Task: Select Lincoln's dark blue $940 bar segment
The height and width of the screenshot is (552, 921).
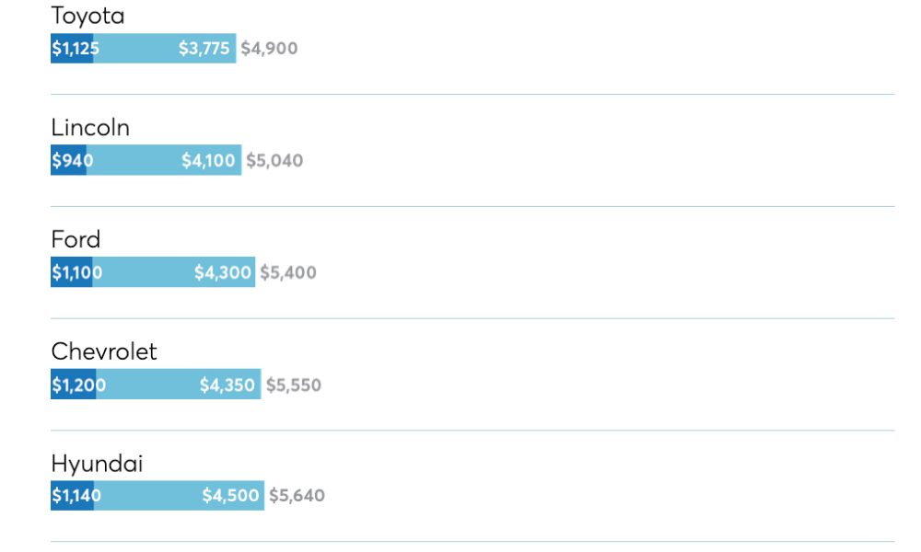Action: coord(68,160)
